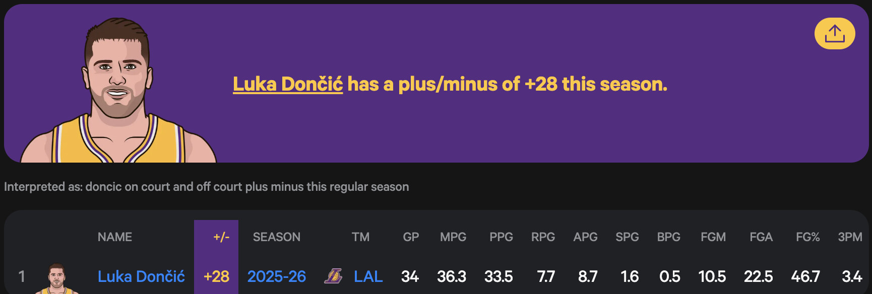Sort table by FG% column header

[807, 237]
